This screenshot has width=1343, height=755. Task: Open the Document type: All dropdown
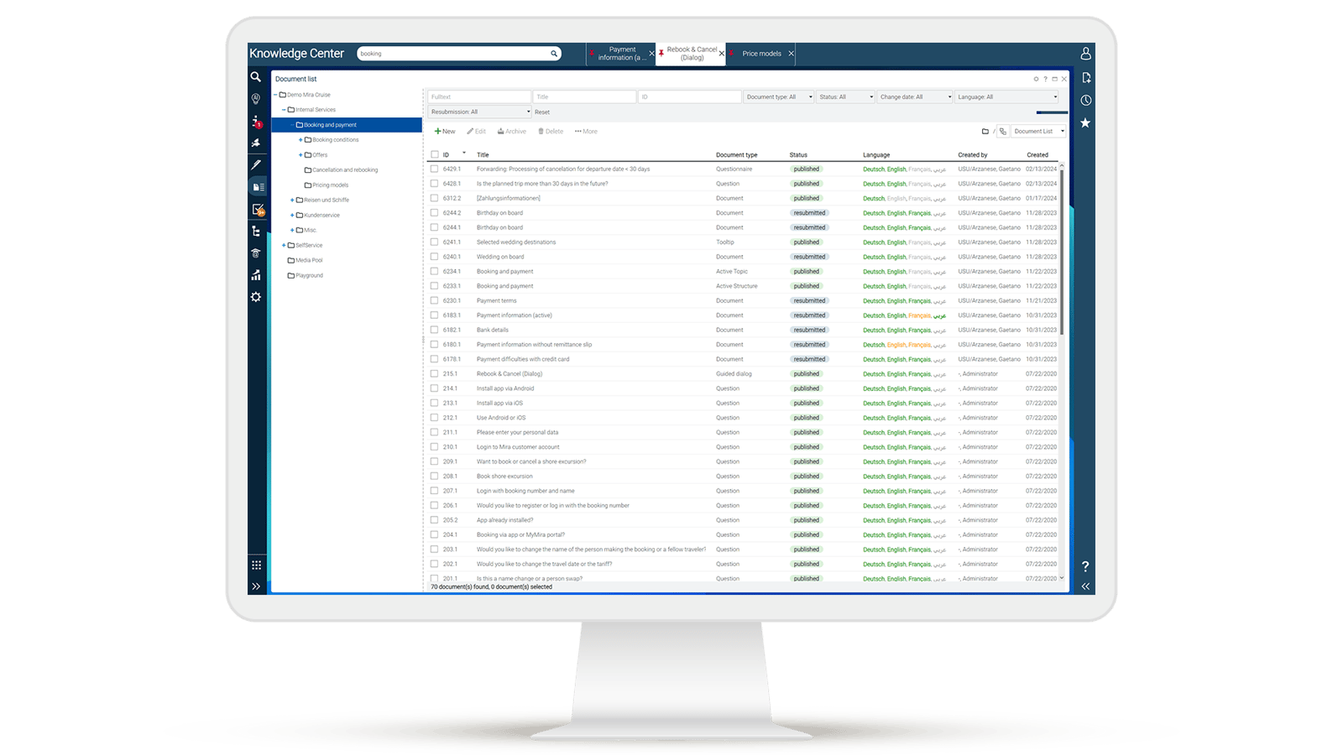(779, 96)
